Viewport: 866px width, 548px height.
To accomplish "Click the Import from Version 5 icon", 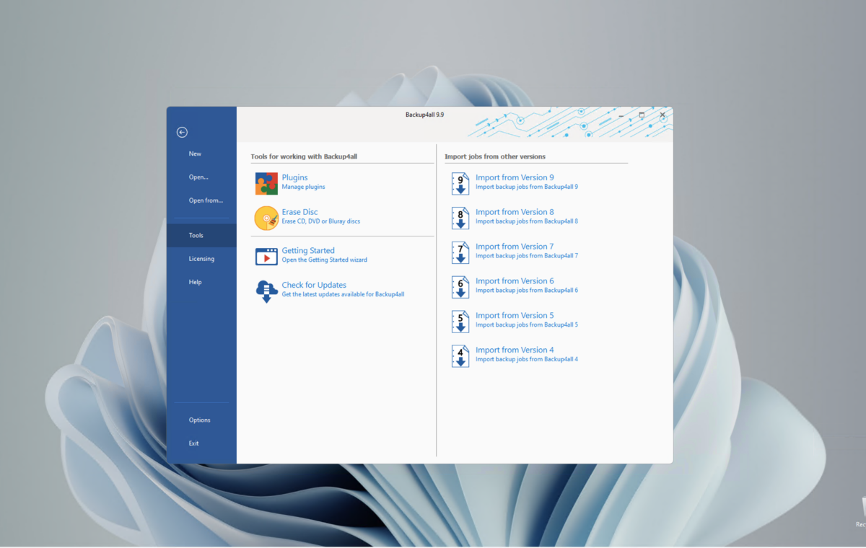I will [460, 322].
